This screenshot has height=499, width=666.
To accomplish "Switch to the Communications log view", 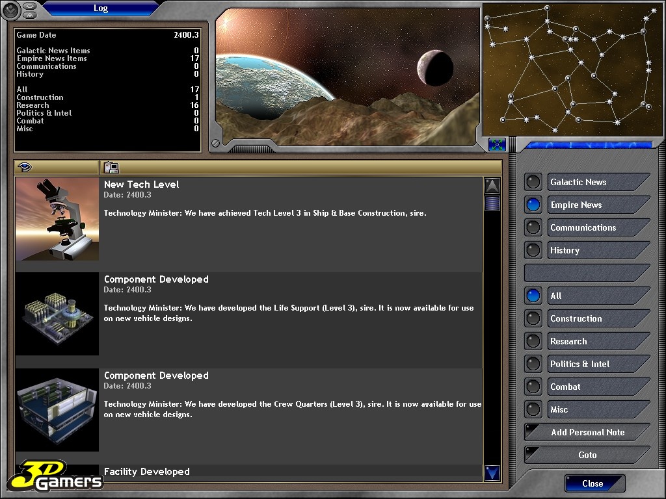I will coord(597,227).
